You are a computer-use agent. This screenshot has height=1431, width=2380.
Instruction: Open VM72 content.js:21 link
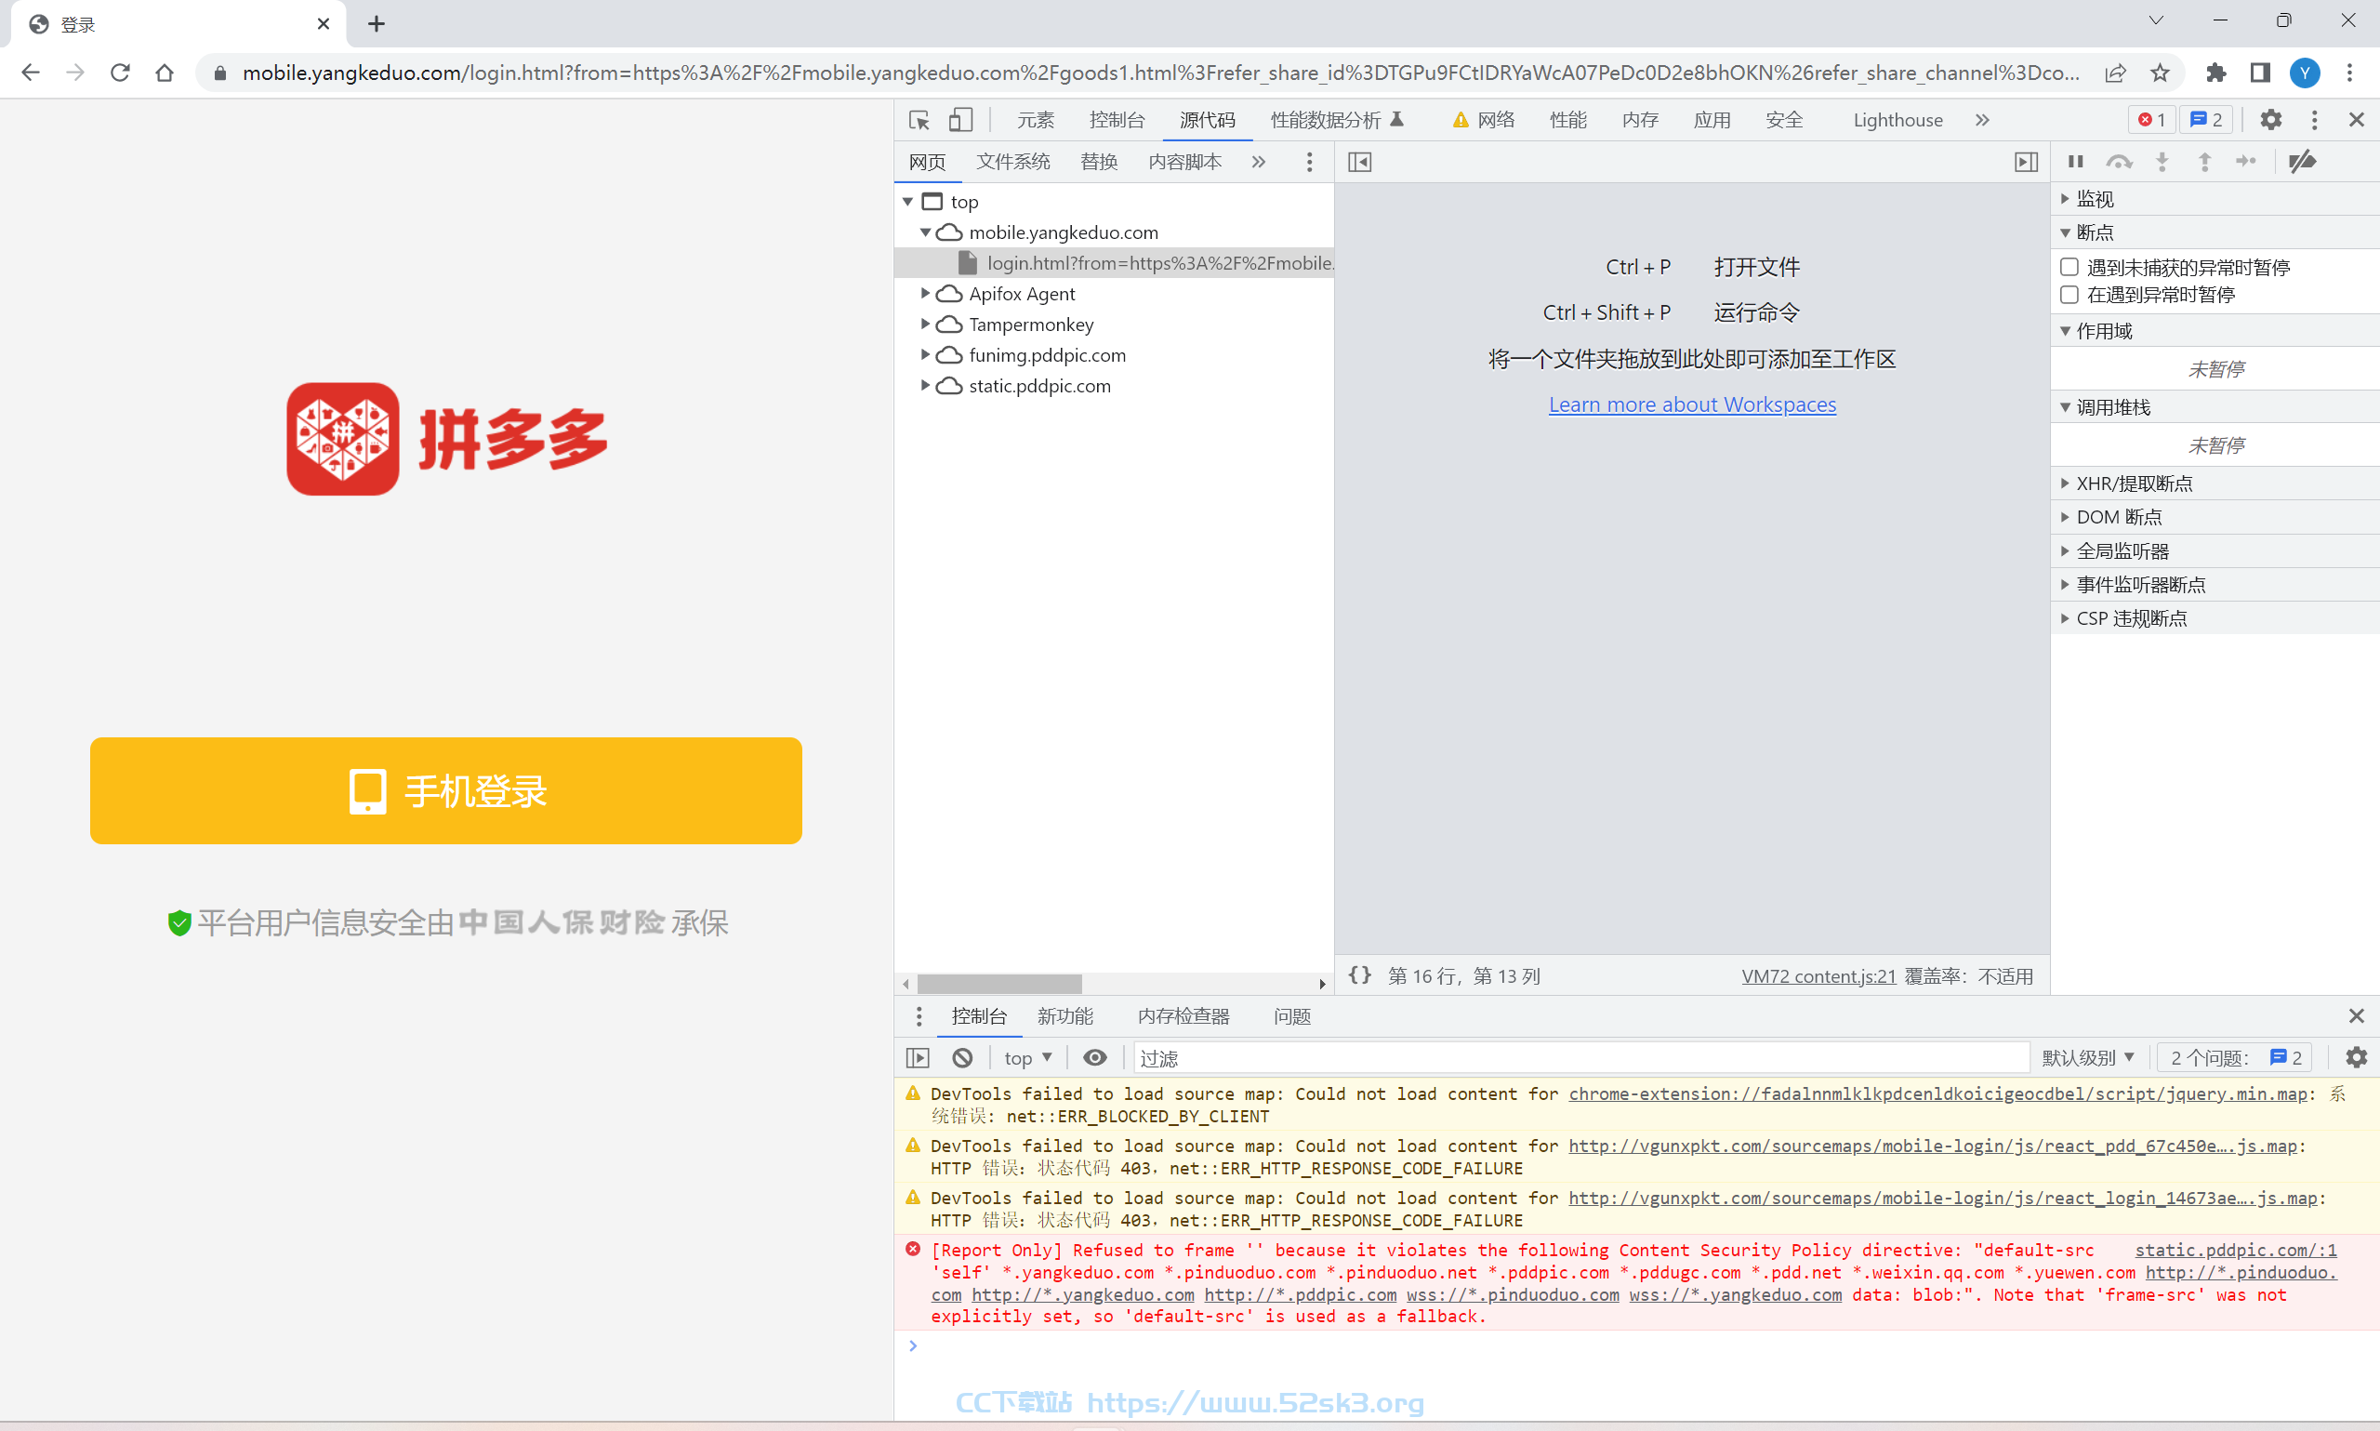pyautogui.click(x=1818, y=976)
